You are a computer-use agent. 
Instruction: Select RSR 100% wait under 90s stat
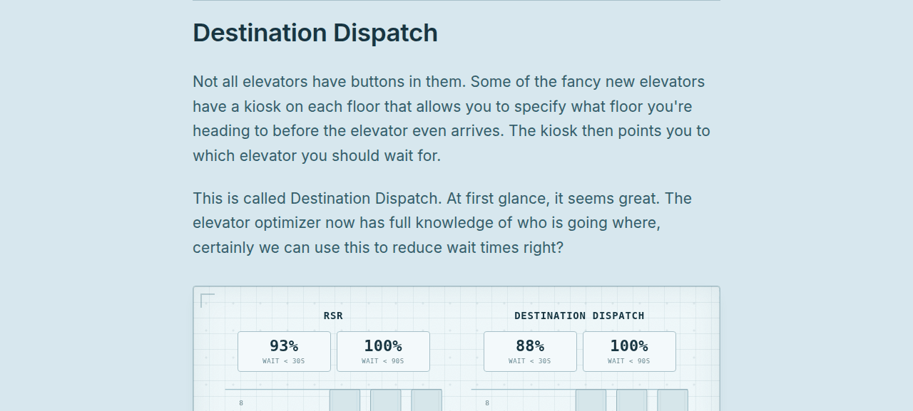[383, 351]
